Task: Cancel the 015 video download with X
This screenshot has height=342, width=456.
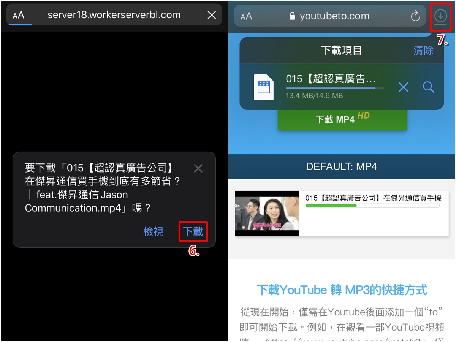Action: click(x=403, y=87)
